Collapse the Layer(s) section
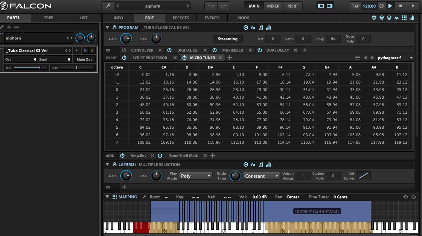Screen dimensions: 422x236 [x=107, y=164]
